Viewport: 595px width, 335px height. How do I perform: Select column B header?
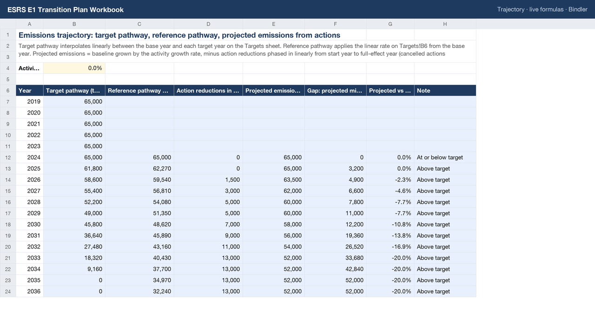tap(74, 24)
